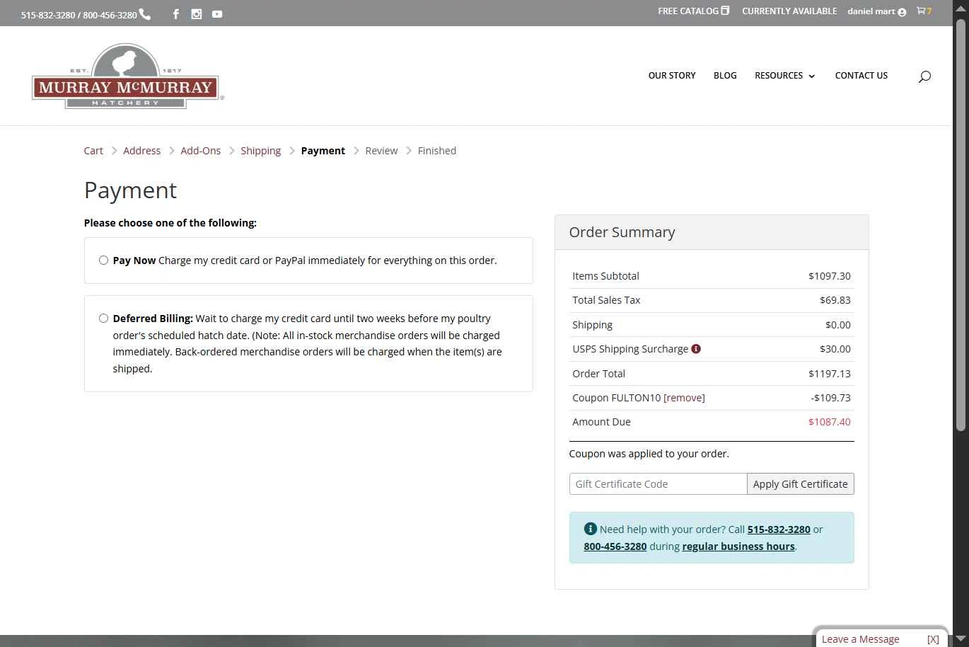
Task: Click the page vertical scrollbar
Action: point(961,227)
